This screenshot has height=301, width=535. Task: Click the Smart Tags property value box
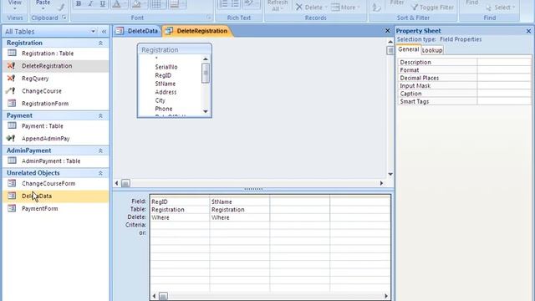click(504, 101)
